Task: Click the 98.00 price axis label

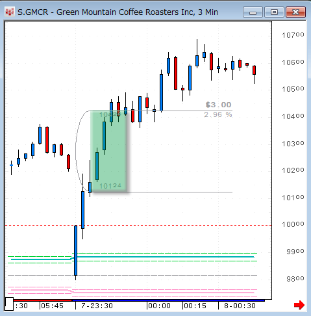Action: pos(295,278)
